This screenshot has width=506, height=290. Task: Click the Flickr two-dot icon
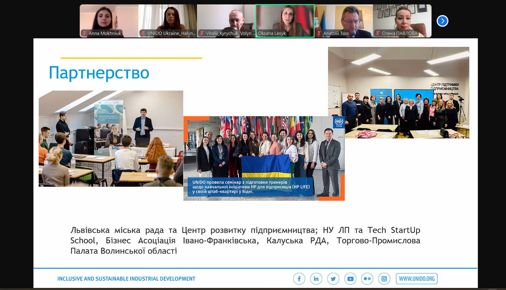tap(367, 279)
